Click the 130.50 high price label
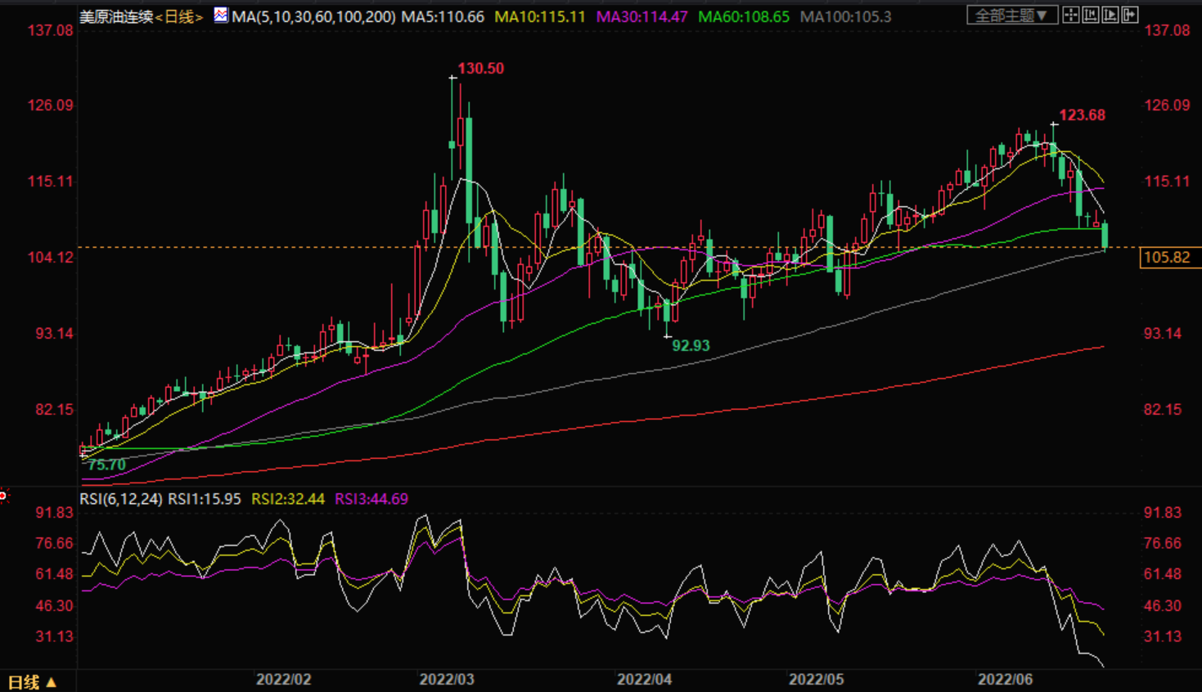Screen dimensions: 1202x692 pos(480,69)
